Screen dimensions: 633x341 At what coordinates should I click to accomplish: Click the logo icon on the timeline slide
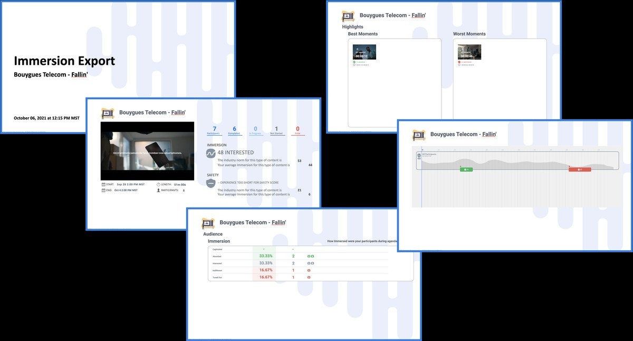[x=419, y=135]
